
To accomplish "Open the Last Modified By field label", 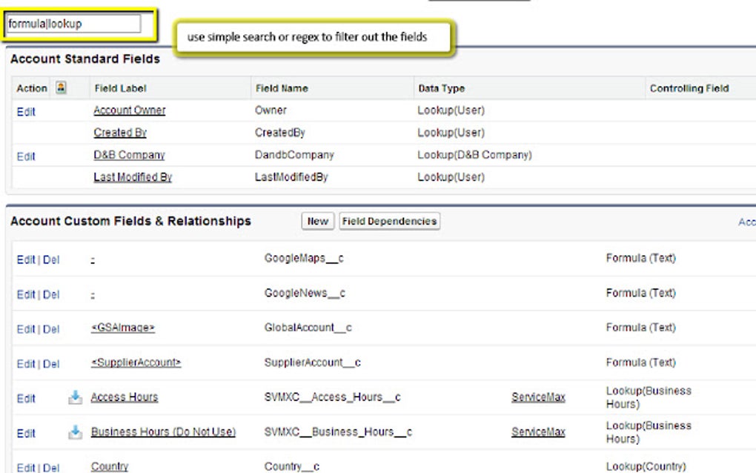I will [x=133, y=177].
